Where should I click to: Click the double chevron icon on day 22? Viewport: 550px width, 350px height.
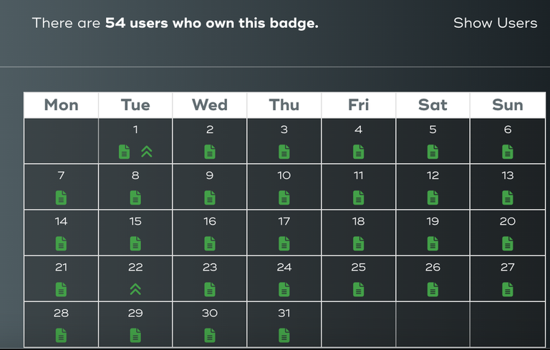point(135,289)
